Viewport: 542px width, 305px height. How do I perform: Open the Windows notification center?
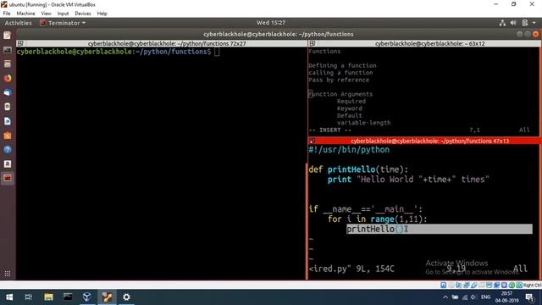tap(529, 297)
